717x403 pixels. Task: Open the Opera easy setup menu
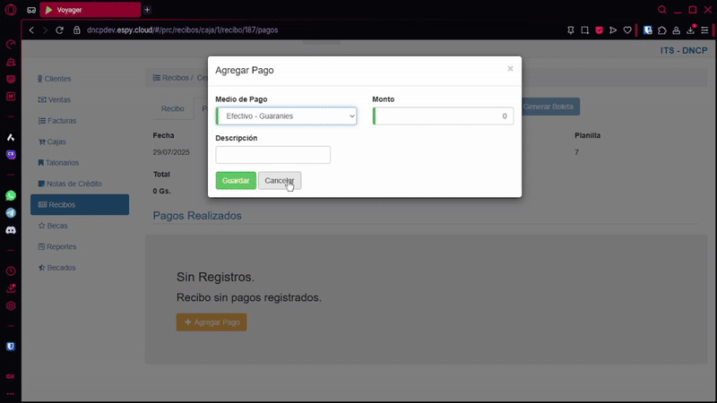705,30
